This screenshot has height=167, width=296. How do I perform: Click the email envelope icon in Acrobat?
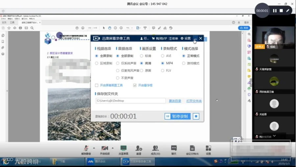pyautogui.click(x=26, y=28)
